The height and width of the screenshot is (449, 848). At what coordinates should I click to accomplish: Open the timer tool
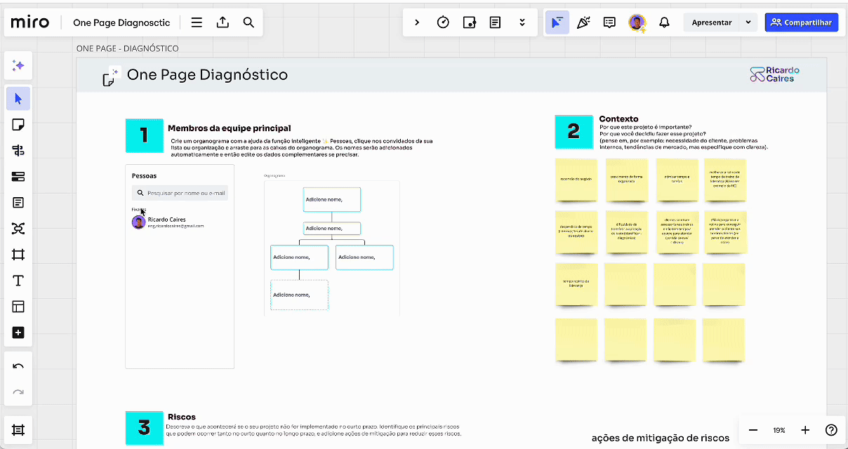click(x=443, y=22)
